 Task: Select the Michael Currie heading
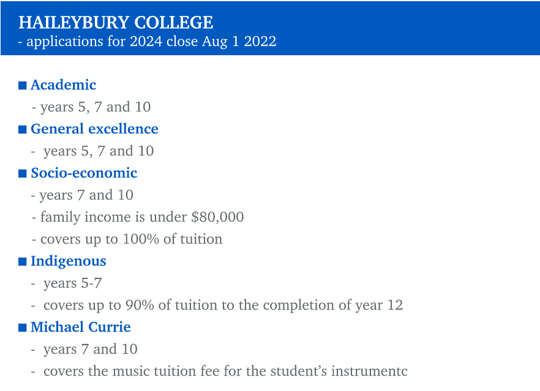[81, 327]
